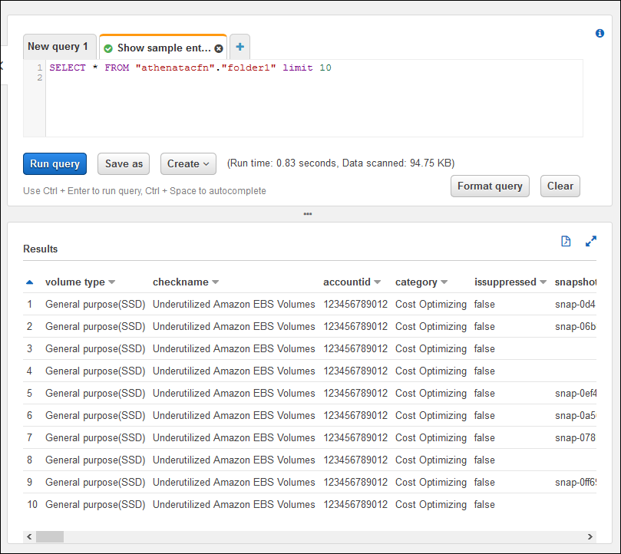The height and width of the screenshot is (554, 621).
Task: Select the Show sample entries tab
Action: click(157, 47)
